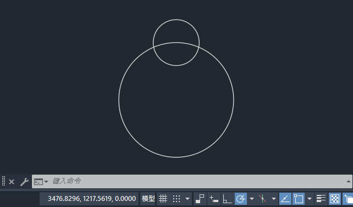Toggle snap mode dotted grid icon
This screenshot has width=353, height=207.
[176, 199]
